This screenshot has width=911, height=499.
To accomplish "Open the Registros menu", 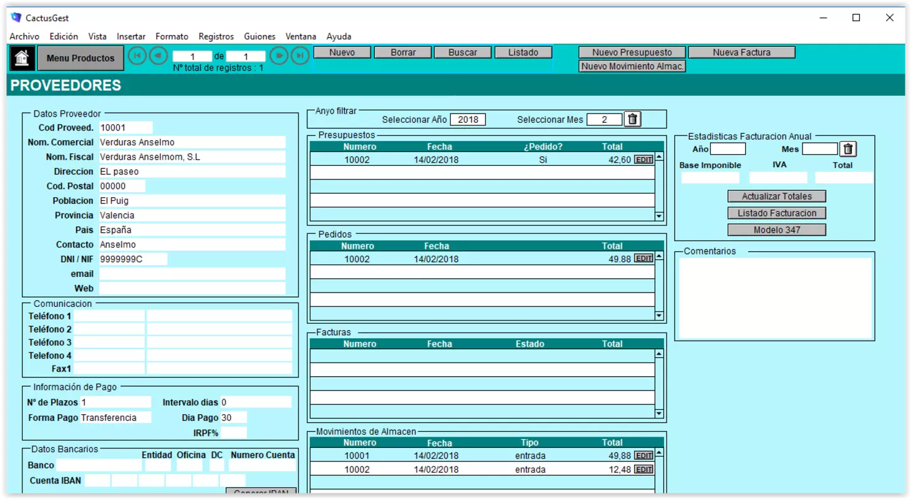I will [216, 36].
